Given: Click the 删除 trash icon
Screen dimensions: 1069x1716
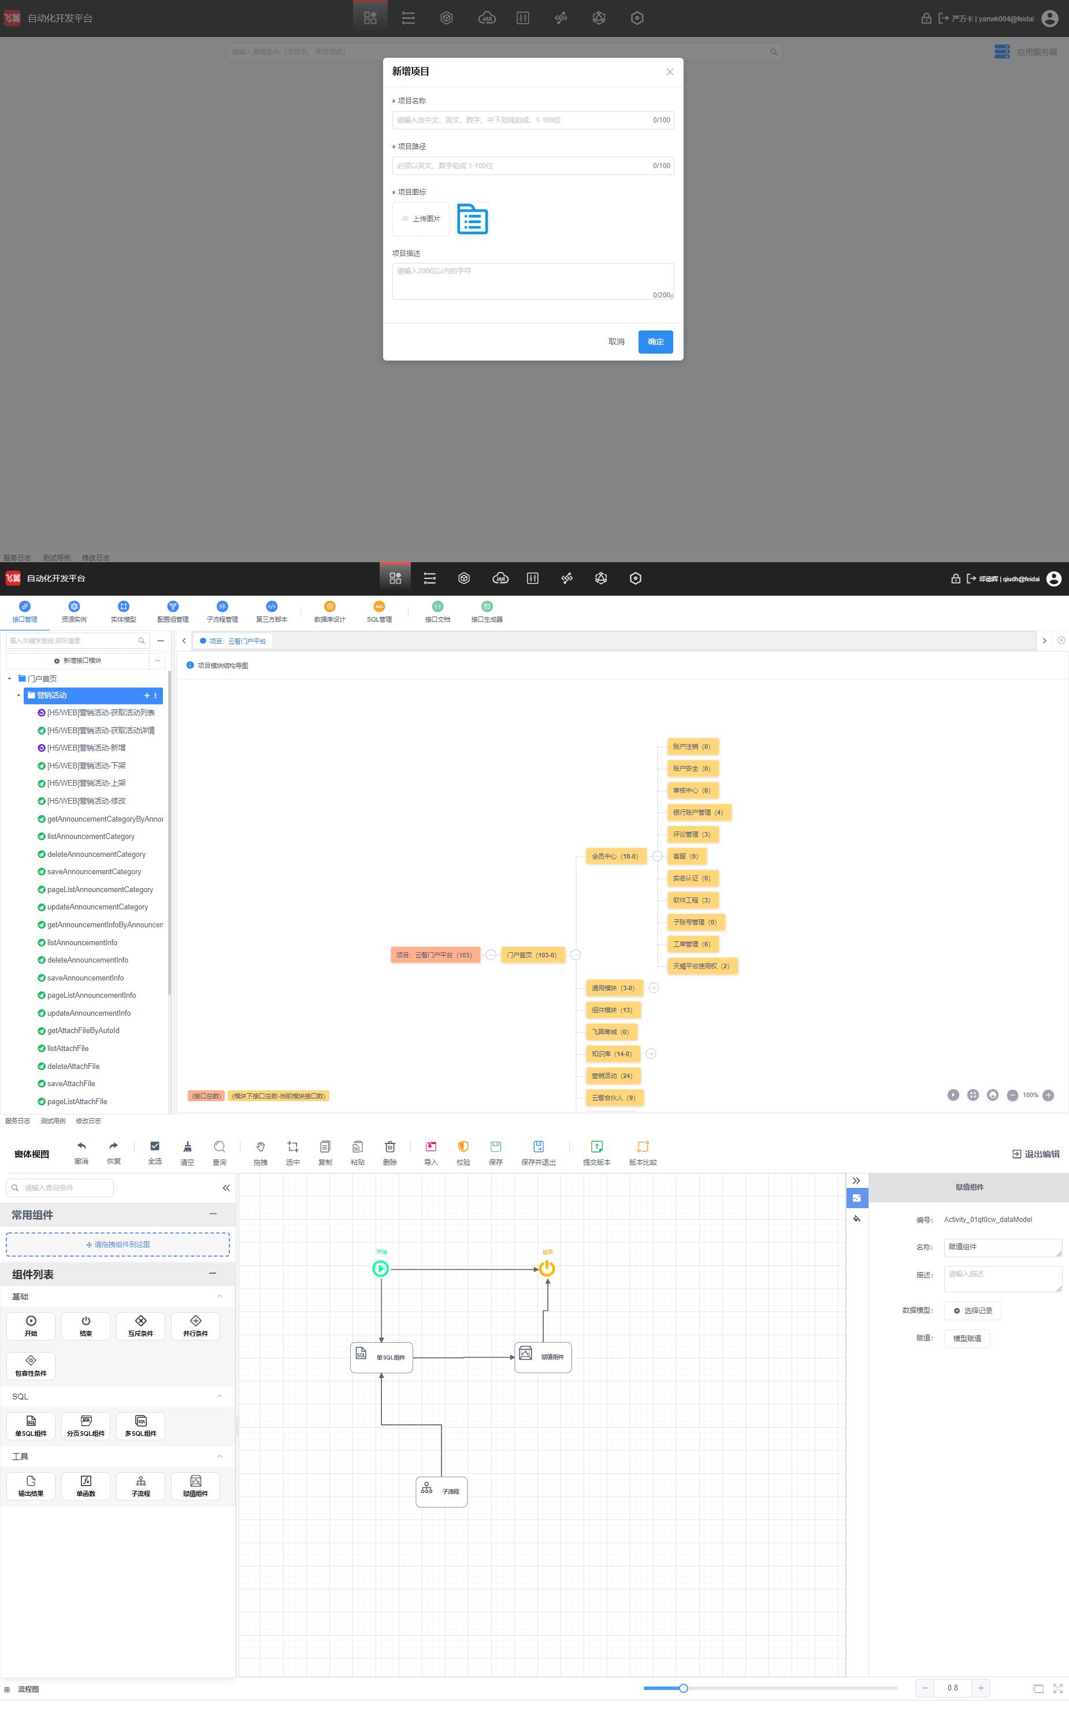Looking at the screenshot, I should [x=389, y=1146].
